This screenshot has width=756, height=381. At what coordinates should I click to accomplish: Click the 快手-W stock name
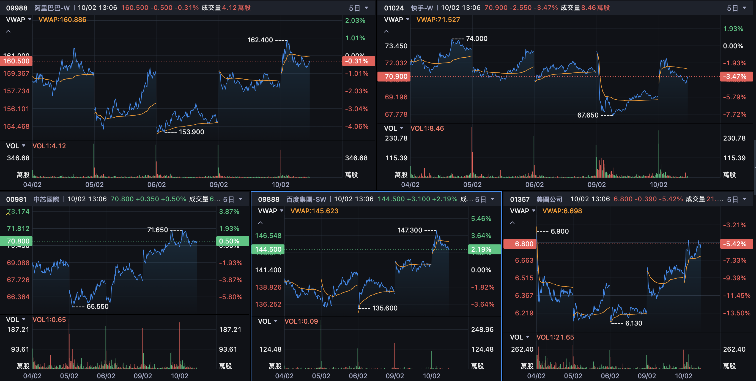[422, 8]
